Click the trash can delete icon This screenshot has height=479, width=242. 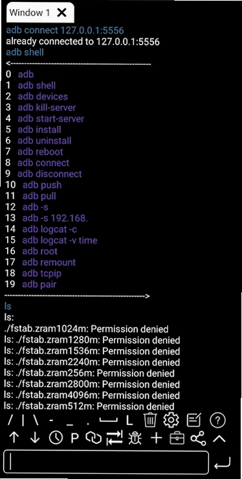click(150, 421)
